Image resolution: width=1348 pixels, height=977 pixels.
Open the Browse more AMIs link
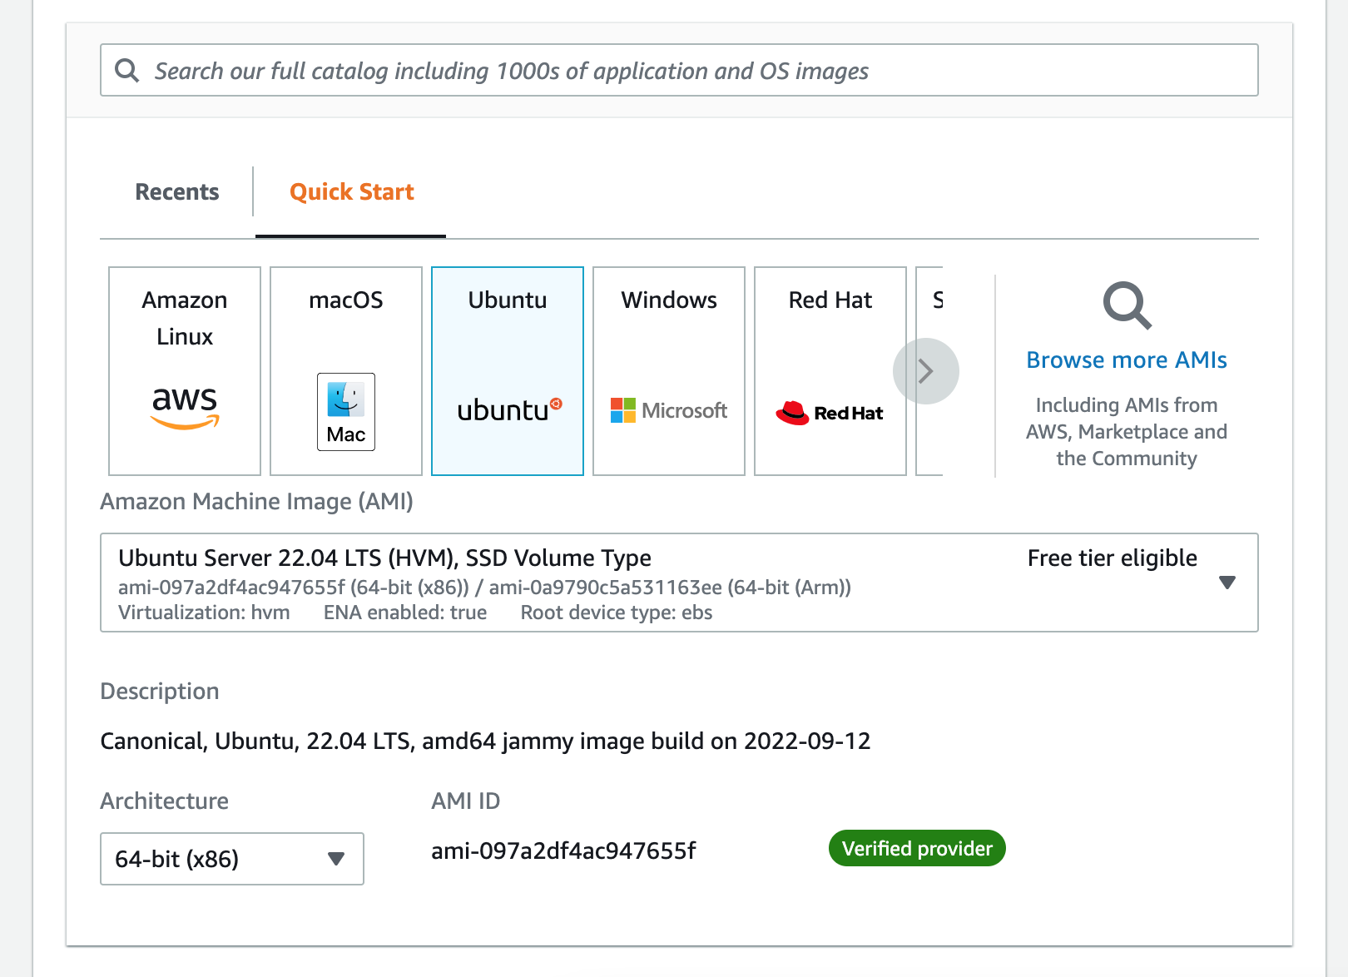tap(1127, 360)
